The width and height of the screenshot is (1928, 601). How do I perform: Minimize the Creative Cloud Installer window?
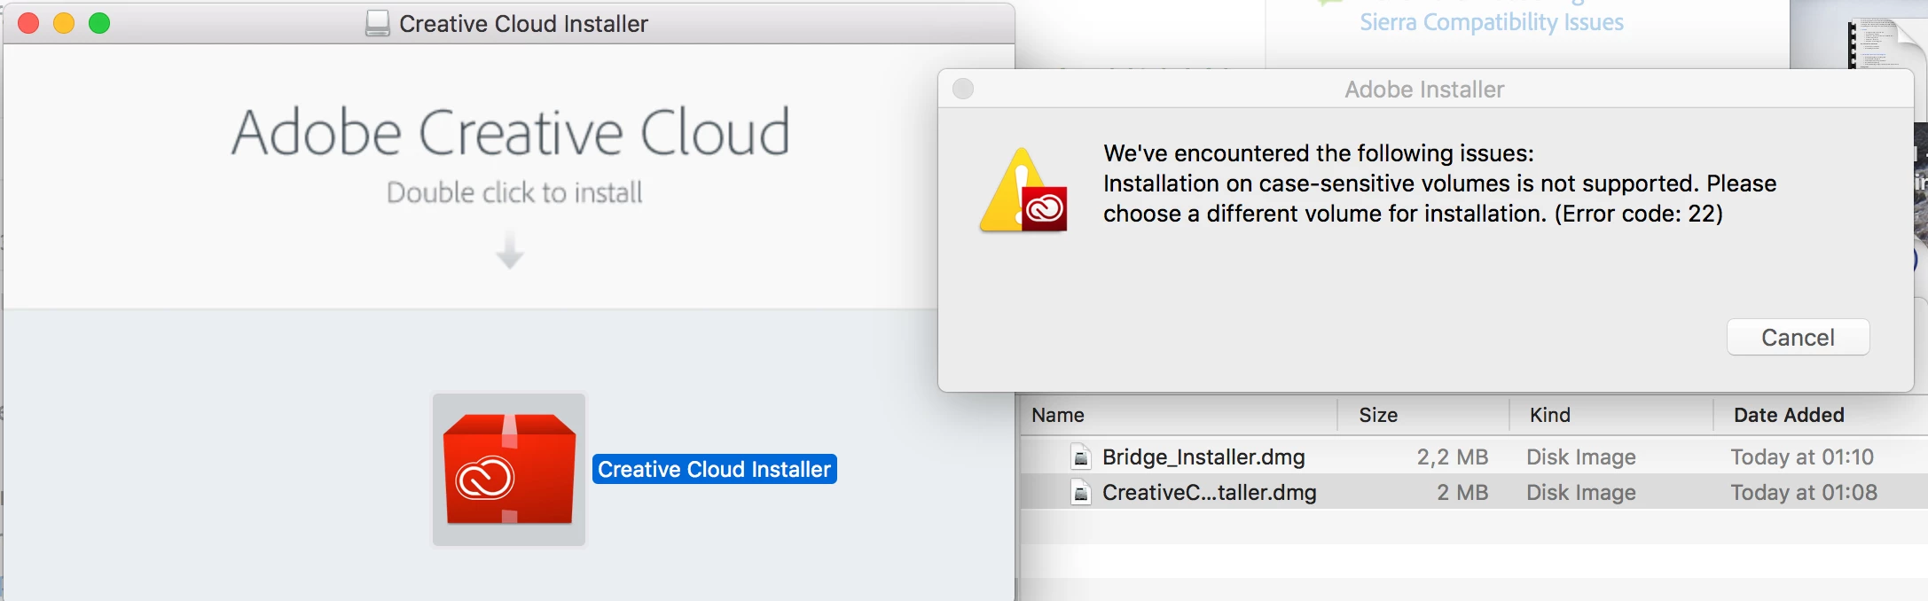point(64,23)
